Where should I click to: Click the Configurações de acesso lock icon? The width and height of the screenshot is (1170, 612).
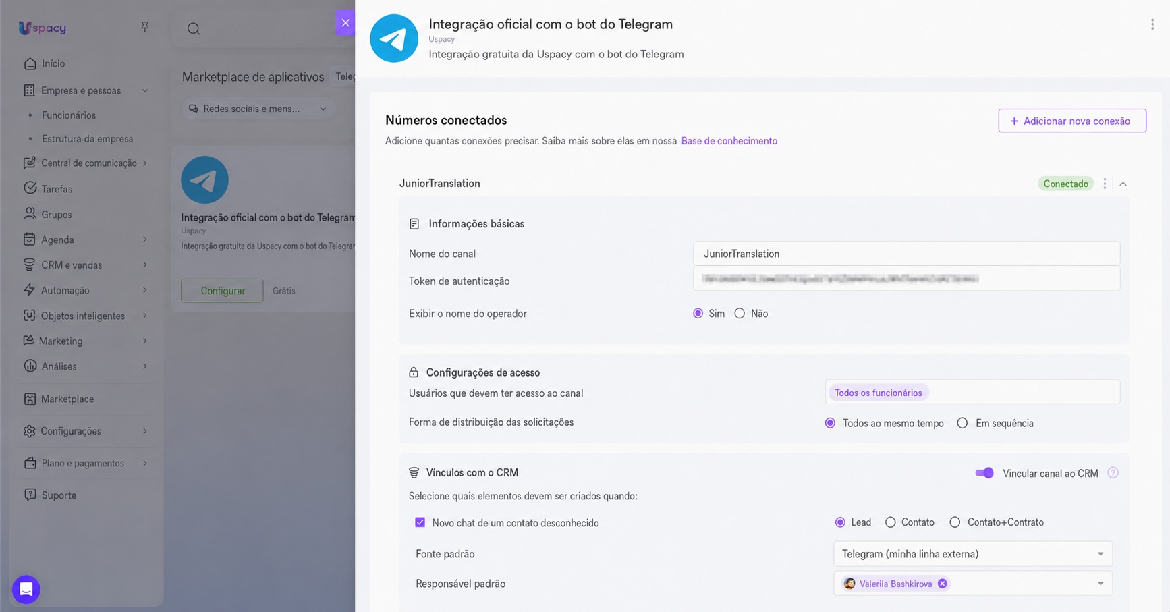(x=414, y=372)
